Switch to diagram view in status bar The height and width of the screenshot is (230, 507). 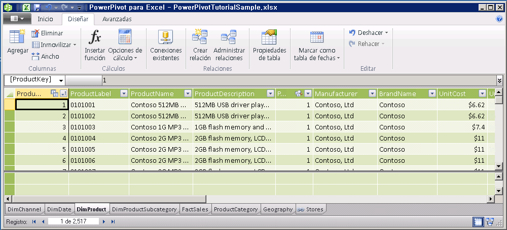(x=490, y=221)
